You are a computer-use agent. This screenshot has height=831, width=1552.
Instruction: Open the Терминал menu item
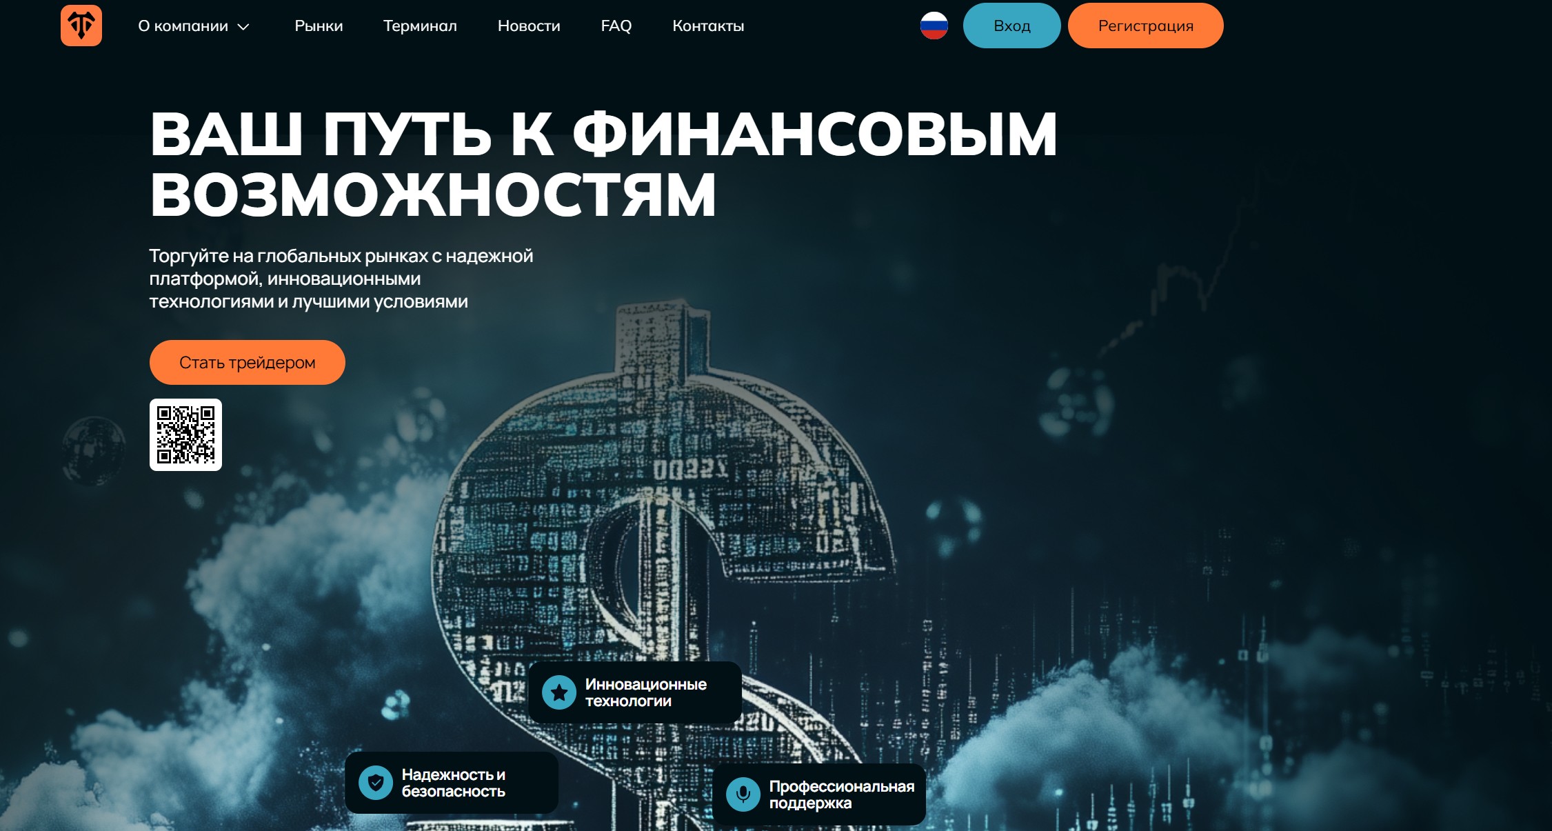pos(420,26)
